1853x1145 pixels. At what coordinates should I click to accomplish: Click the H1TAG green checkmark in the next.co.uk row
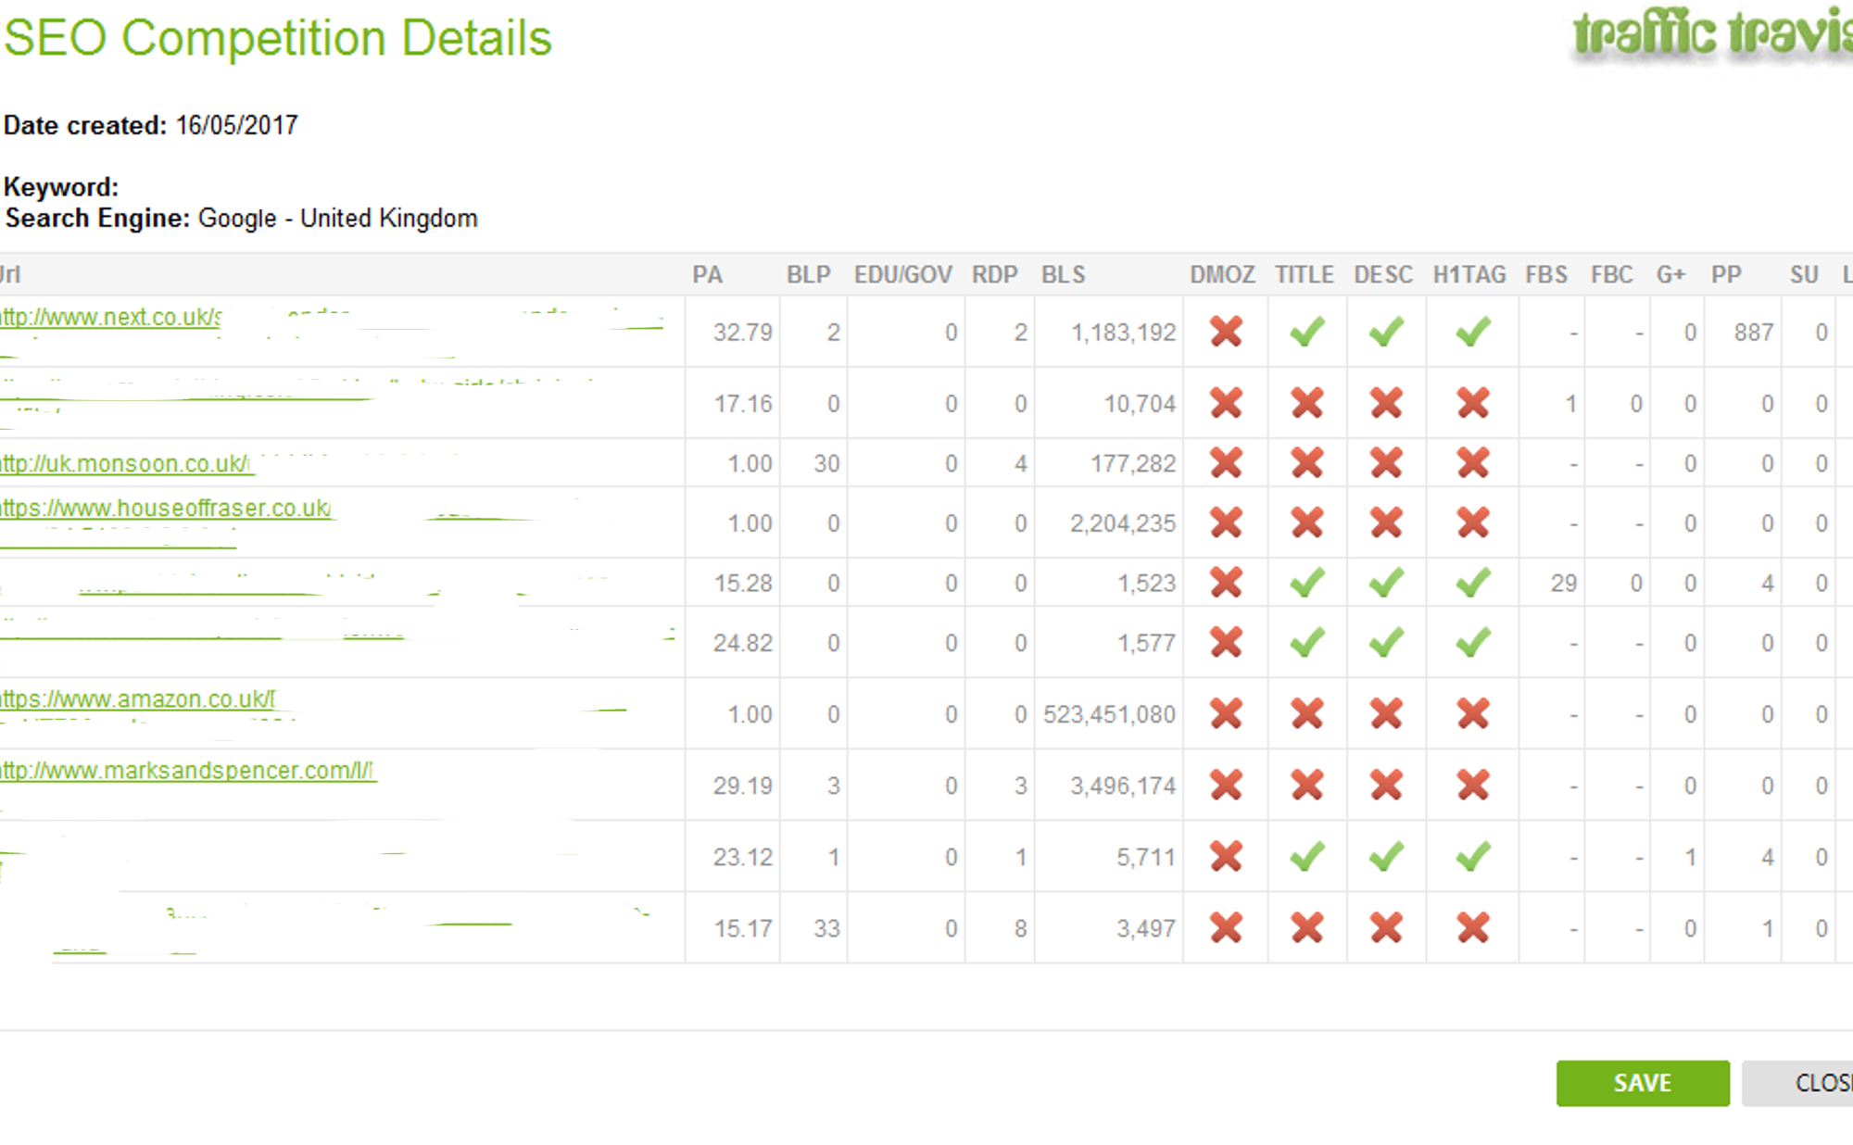point(1472,332)
